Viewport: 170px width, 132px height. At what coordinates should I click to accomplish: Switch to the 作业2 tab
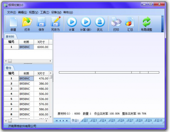[84, 121]
